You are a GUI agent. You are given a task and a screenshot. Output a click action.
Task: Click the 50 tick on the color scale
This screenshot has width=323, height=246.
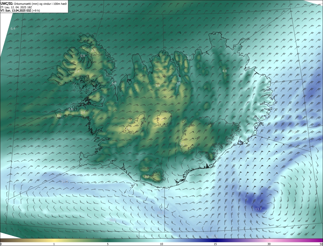(x=321, y=244)
